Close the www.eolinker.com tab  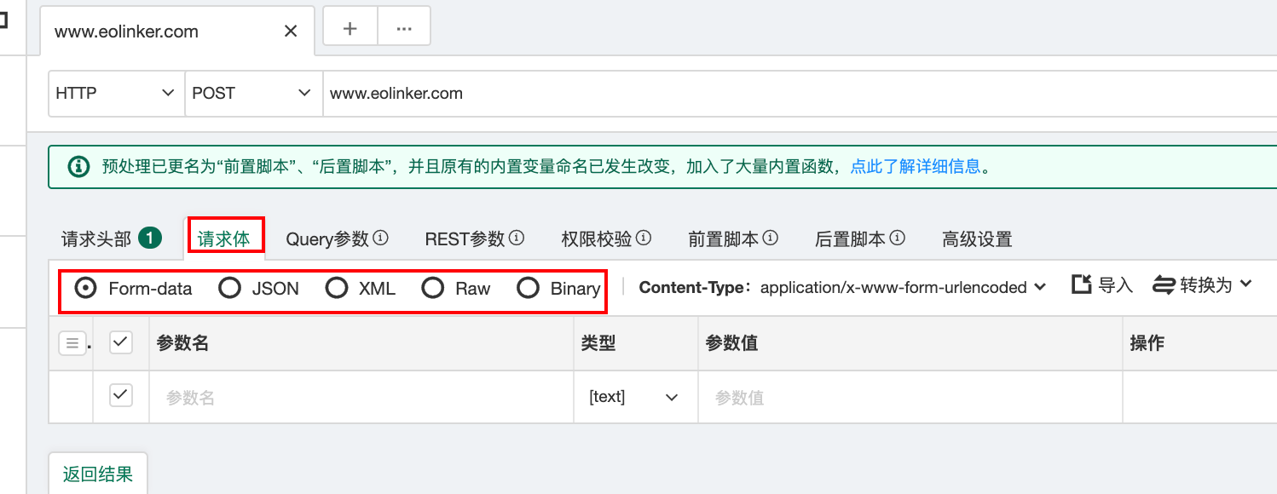tap(291, 32)
